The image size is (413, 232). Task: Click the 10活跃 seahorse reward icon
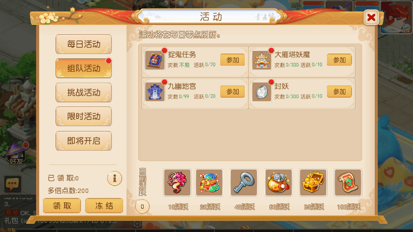point(177,183)
